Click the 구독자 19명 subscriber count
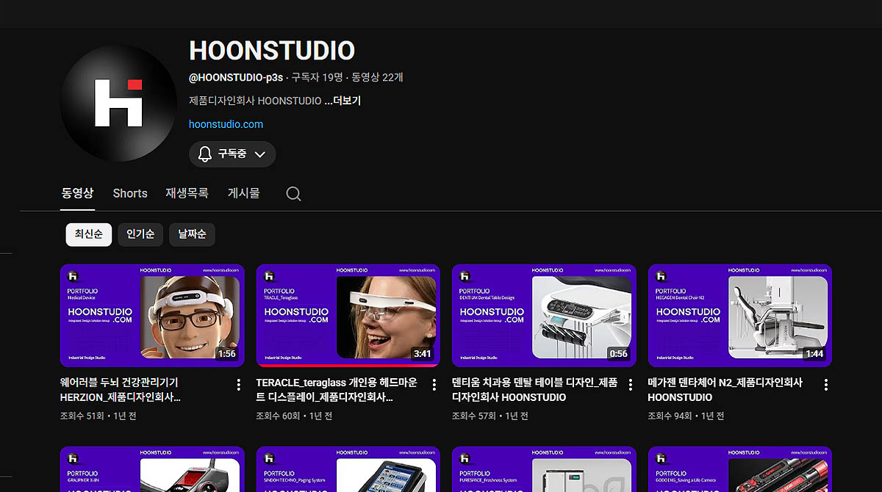The height and width of the screenshot is (492, 882). 318,77
